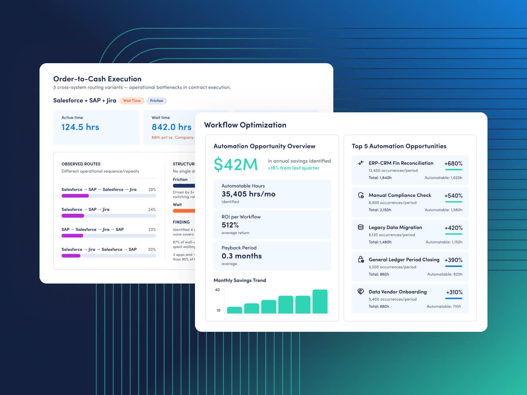Click the Total: 1,480h value
527x395 pixels.
[380, 242]
